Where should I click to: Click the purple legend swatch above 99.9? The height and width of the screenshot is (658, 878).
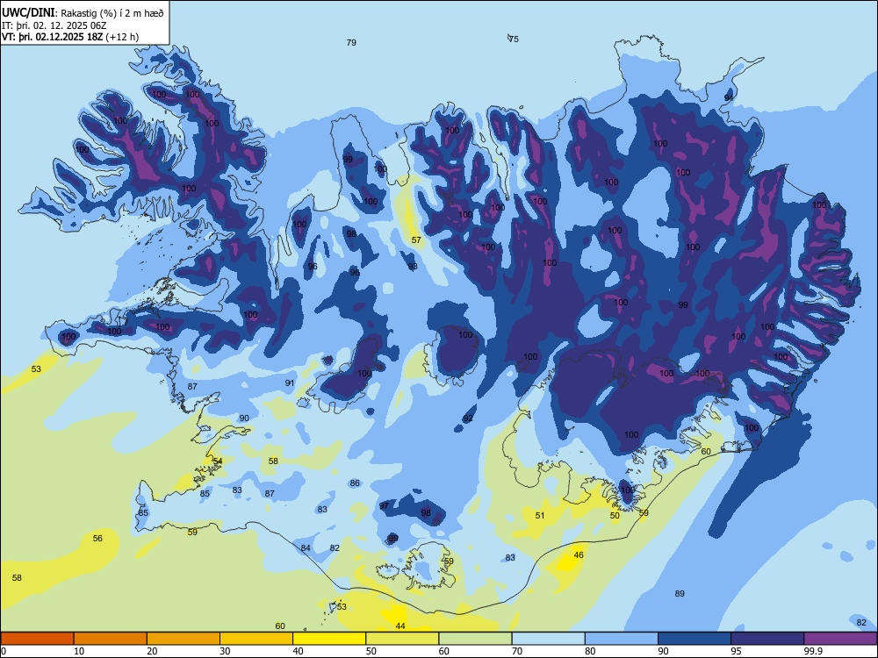[x=840, y=639]
